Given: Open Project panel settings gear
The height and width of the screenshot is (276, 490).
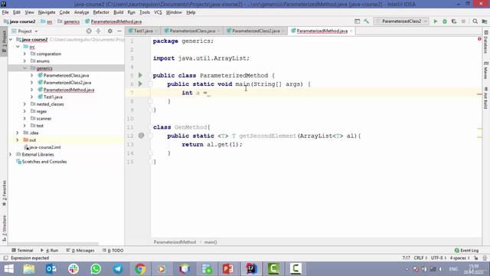Looking at the screenshot, I should tap(109, 31).
